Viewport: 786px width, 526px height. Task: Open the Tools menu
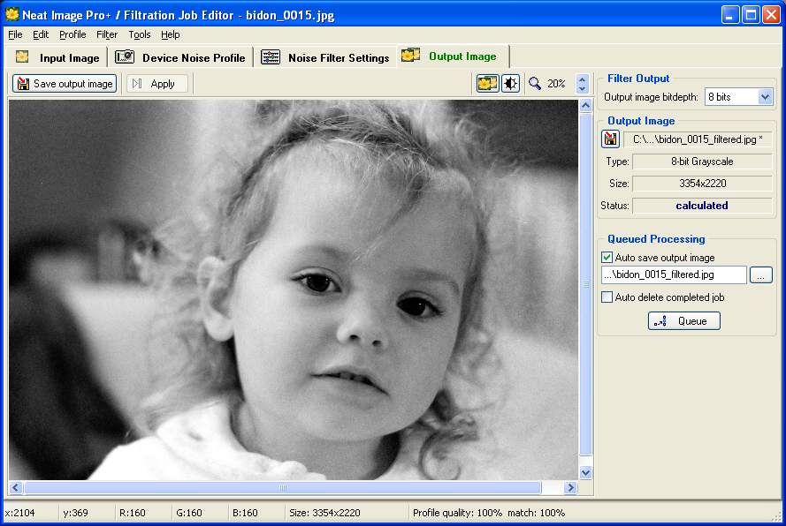(140, 34)
